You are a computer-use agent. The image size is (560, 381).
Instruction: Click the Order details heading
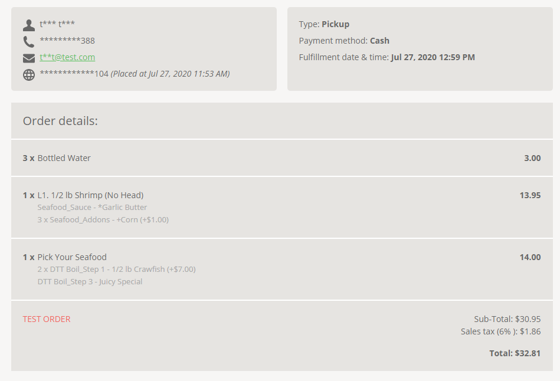point(60,121)
